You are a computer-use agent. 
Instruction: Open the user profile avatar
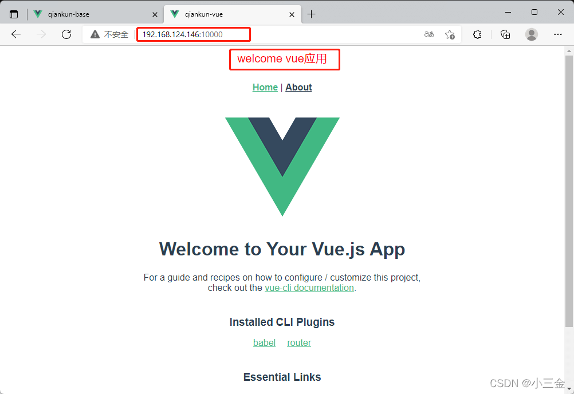tap(531, 34)
